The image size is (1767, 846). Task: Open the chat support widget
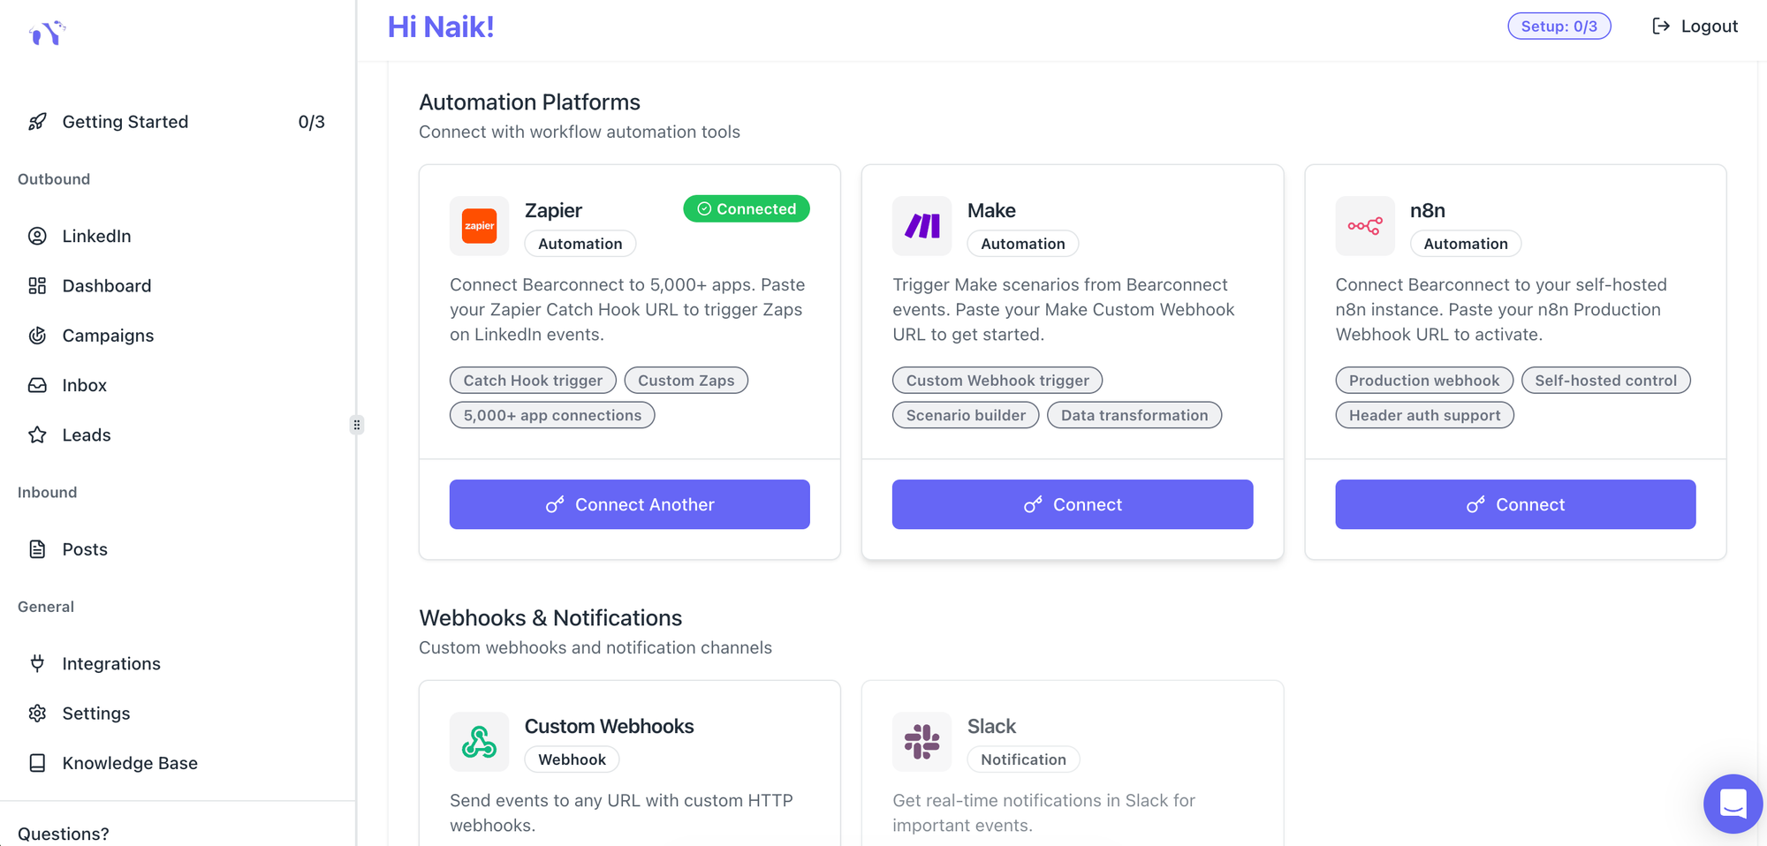coord(1732,803)
